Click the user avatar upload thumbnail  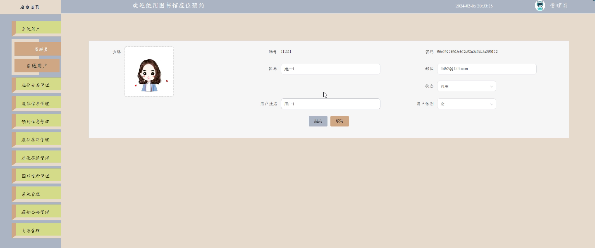pos(149,72)
